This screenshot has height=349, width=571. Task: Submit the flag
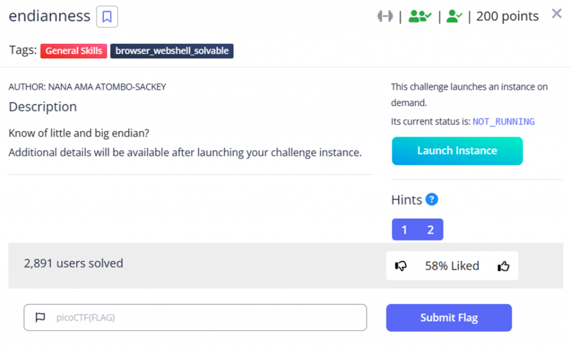coord(449,318)
